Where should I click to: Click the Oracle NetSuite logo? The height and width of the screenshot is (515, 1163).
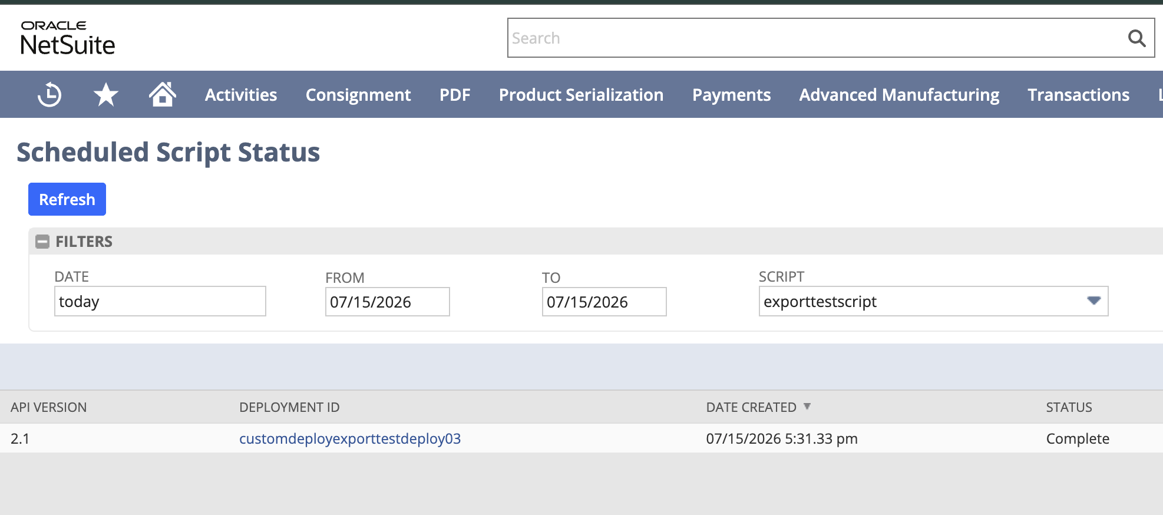coord(68,38)
